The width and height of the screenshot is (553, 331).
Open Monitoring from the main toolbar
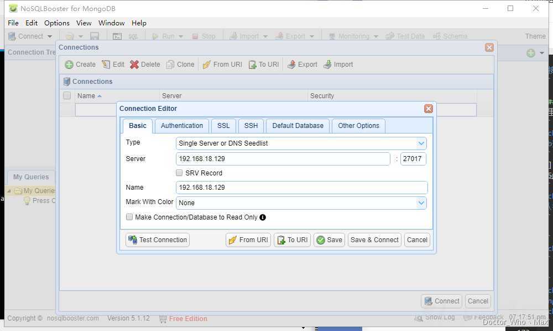pos(349,36)
